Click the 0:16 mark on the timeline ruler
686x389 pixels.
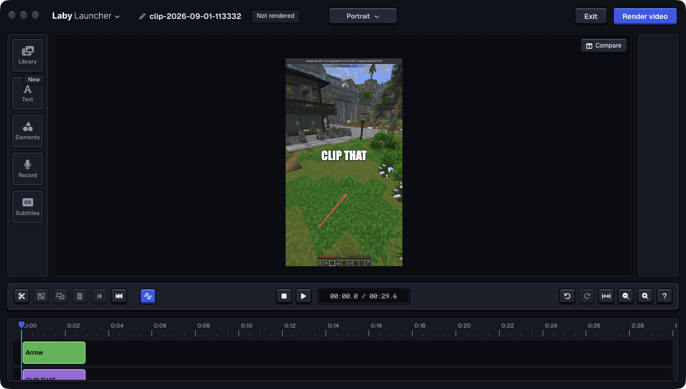coord(376,326)
